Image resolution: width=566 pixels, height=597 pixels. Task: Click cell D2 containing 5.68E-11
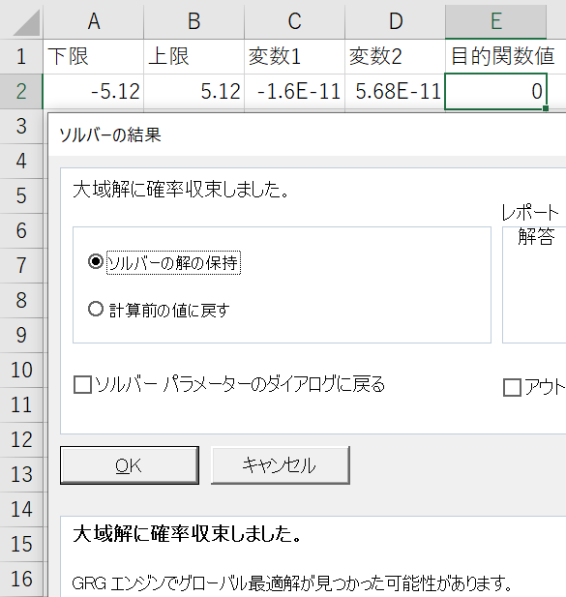click(395, 91)
